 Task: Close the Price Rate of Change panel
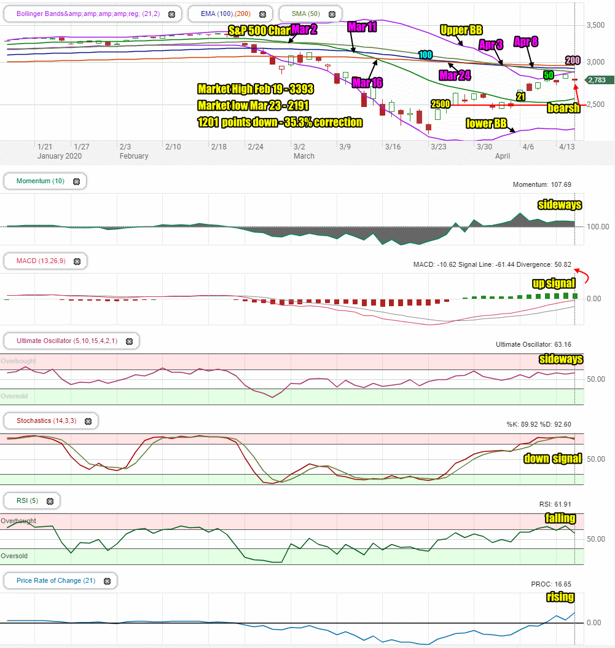(x=108, y=581)
